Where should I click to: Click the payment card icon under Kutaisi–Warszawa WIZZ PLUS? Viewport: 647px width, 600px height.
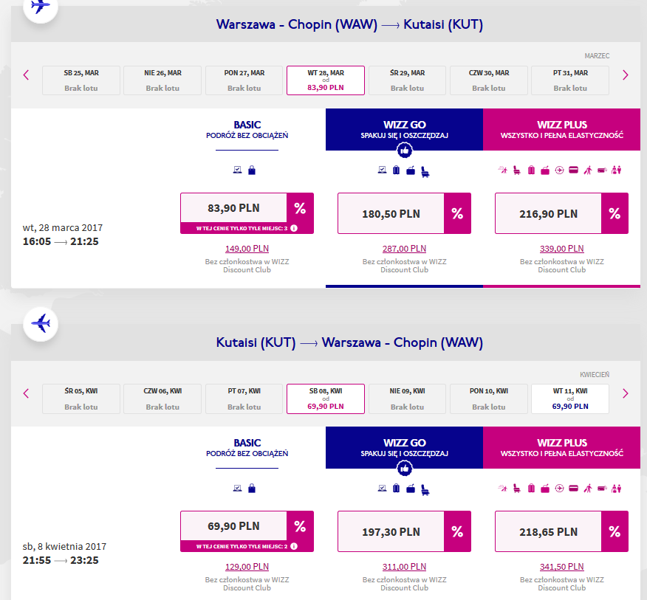click(x=574, y=489)
